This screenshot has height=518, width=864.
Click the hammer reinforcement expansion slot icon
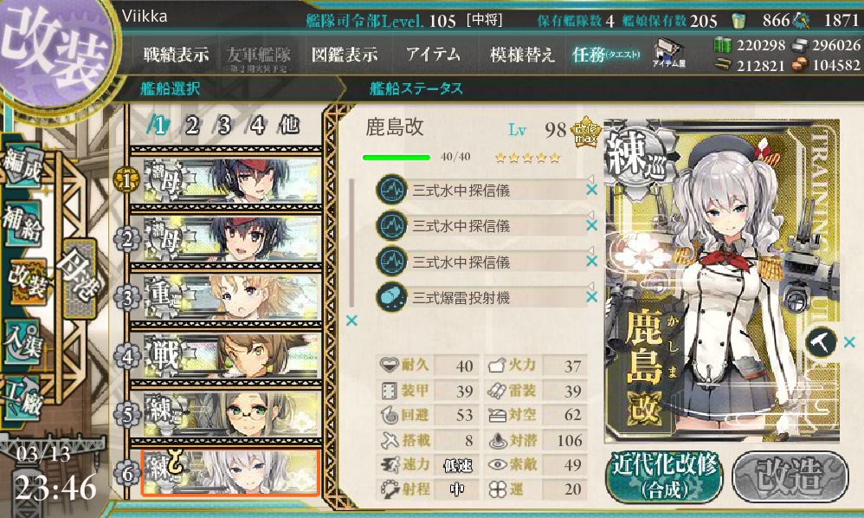click(821, 342)
